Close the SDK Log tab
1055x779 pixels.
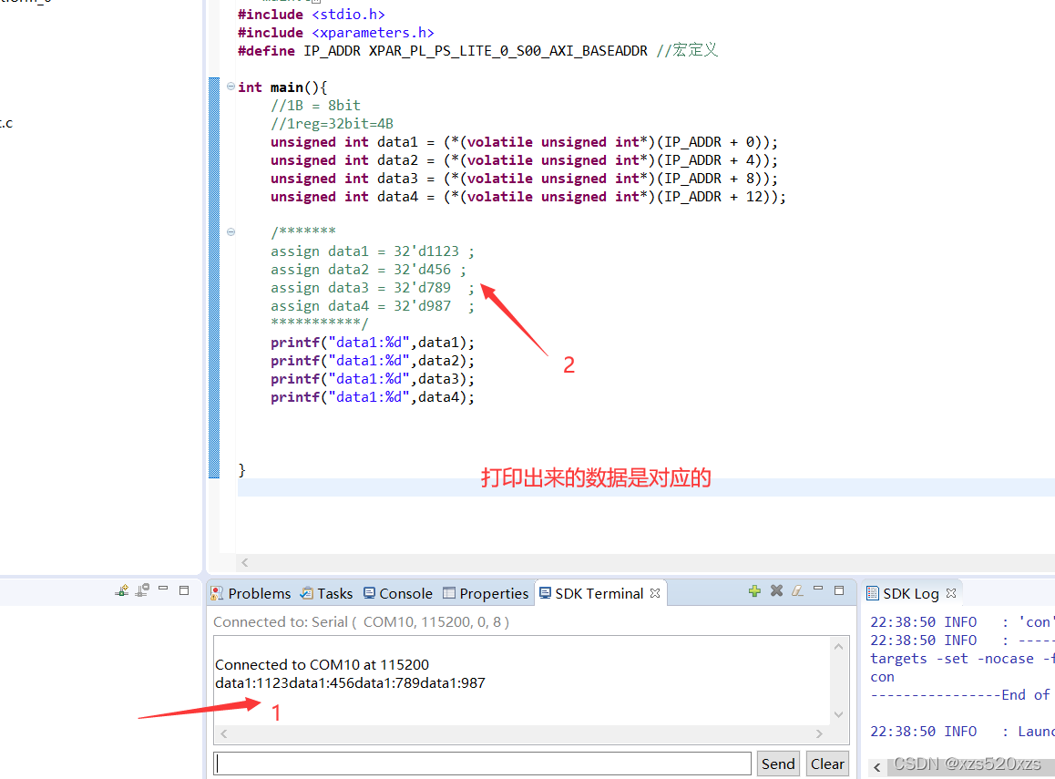coord(951,592)
